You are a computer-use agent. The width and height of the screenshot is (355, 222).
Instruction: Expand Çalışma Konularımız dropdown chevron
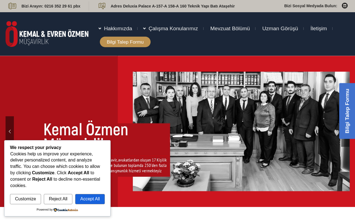pyautogui.click(x=144, y=29)
